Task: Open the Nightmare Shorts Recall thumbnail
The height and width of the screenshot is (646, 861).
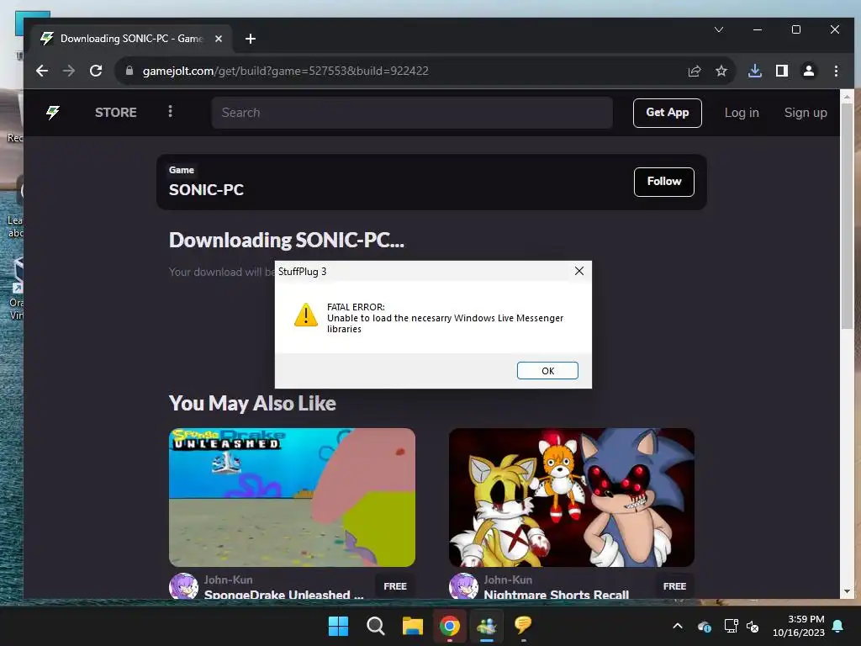Action: (572, 497)
